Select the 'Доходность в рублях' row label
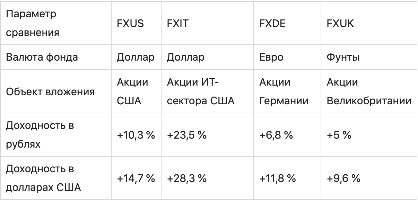The image size is (418, 201). pos(40,135)
